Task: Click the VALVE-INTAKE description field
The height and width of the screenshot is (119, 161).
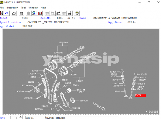Action: 81,118
